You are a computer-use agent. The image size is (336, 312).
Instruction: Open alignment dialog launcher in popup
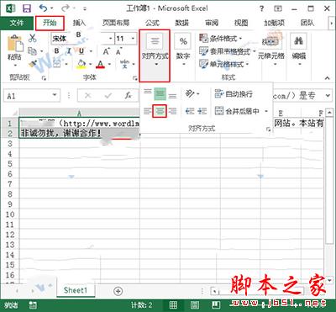click(x=269, y=129)
